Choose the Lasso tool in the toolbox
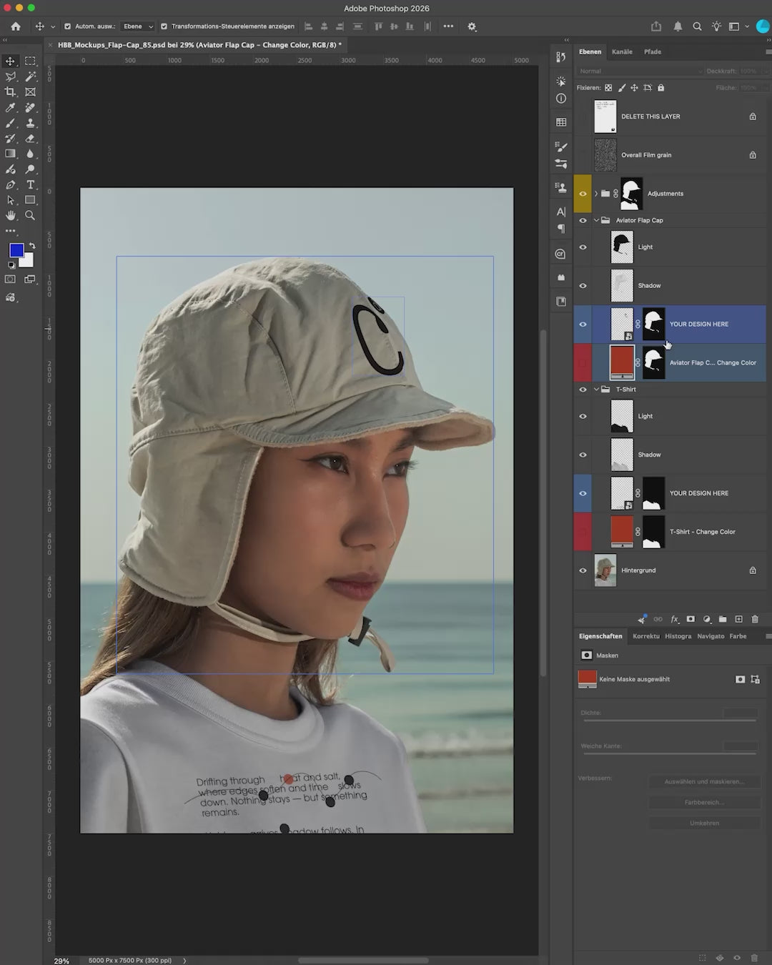 [10, 76]
